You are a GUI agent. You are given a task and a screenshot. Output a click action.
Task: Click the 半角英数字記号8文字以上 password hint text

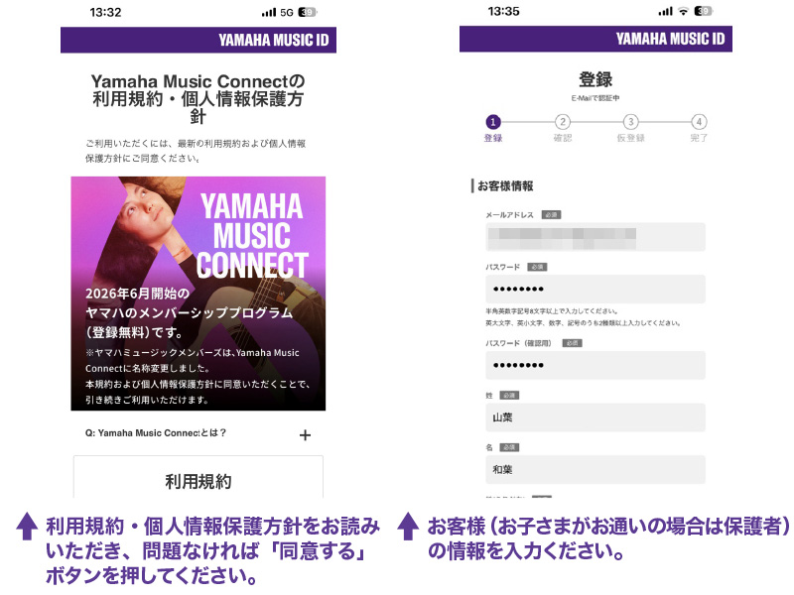coord(552,311)
